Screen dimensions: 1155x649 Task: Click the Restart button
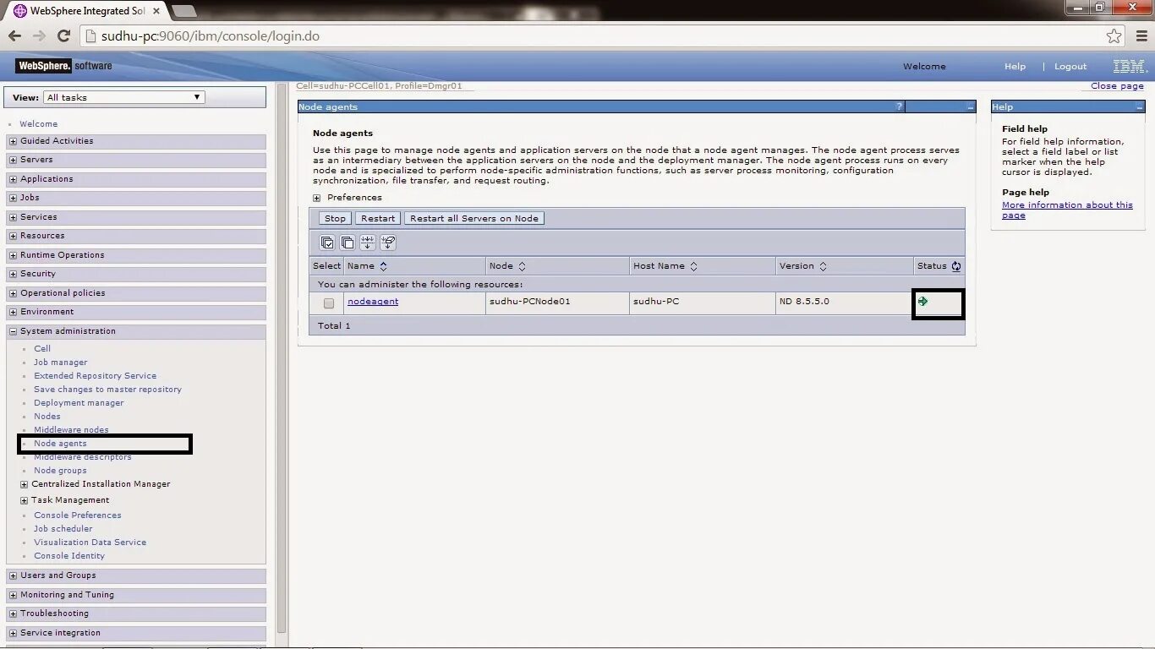(378, 218)
